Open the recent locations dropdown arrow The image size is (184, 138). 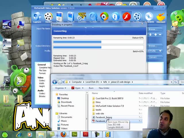pyautogui.click(x=63, y=82)
